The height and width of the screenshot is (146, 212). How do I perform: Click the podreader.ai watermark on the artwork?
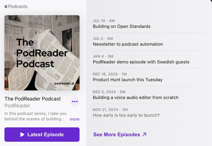[x=65, y=83]
